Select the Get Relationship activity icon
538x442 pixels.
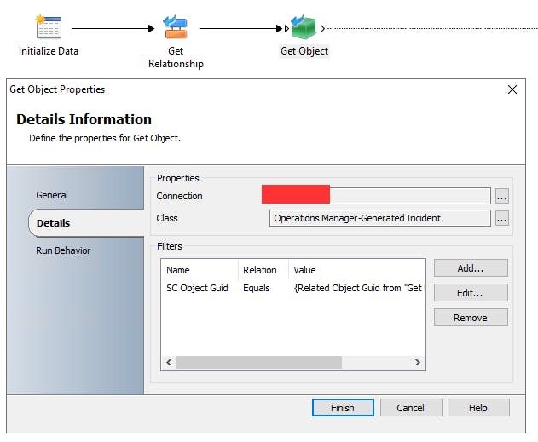tap(176, 27)
